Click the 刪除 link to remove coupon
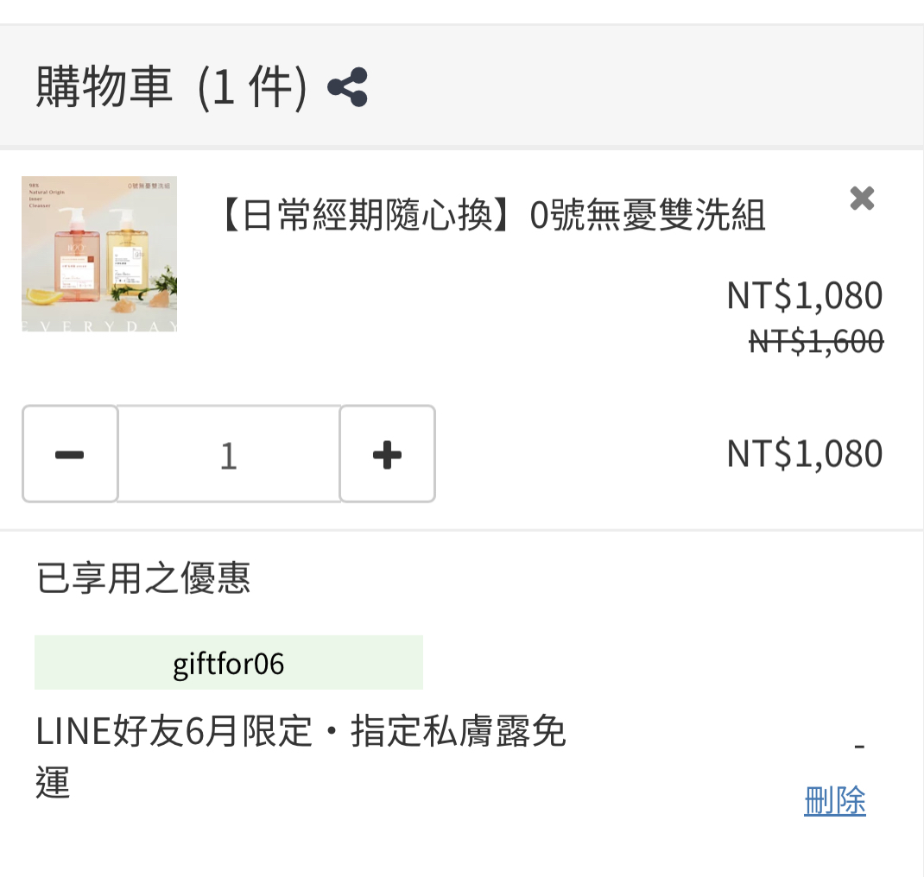The width and height of the screenshot is (924, 877). click(834, 801)
